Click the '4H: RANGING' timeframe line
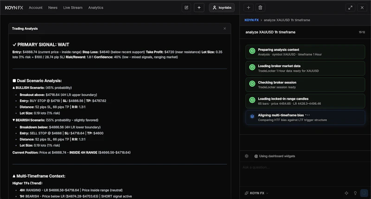Screen dimensions: 371x199 71,190
